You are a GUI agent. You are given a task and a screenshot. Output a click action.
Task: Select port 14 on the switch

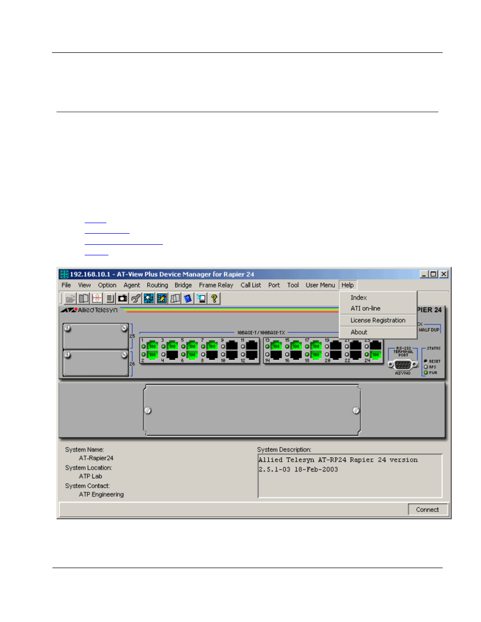(x=276, y=355)
